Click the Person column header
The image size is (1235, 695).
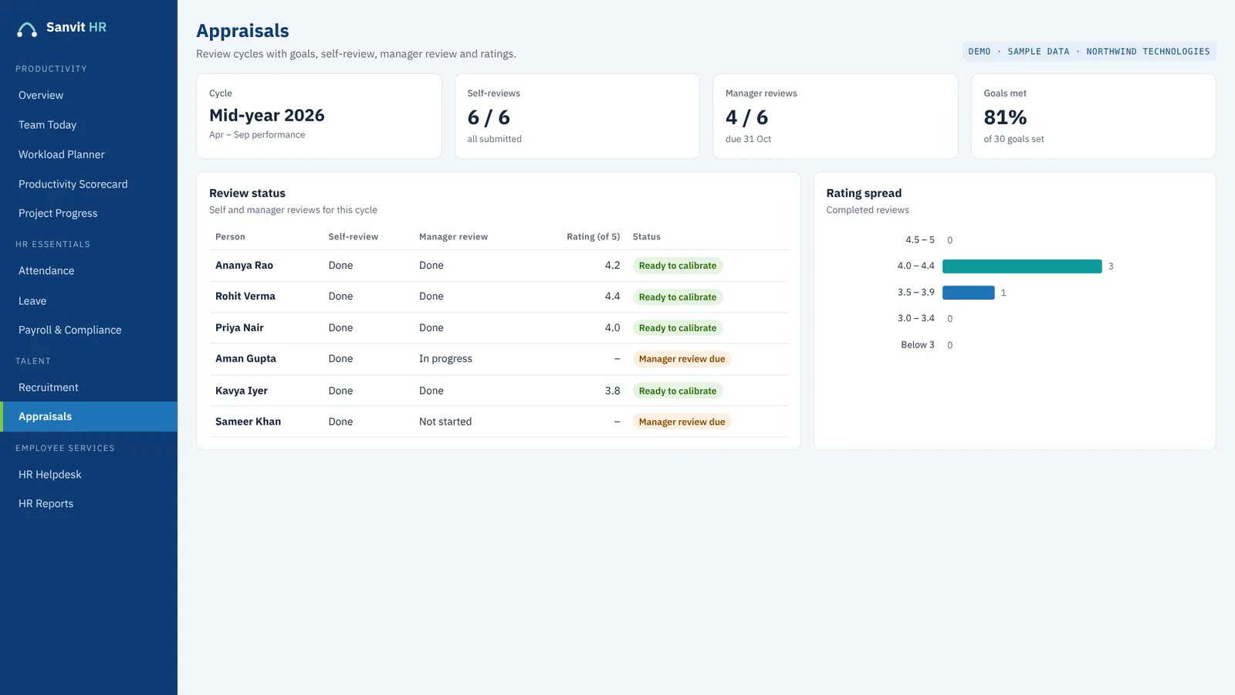[230, 237]
